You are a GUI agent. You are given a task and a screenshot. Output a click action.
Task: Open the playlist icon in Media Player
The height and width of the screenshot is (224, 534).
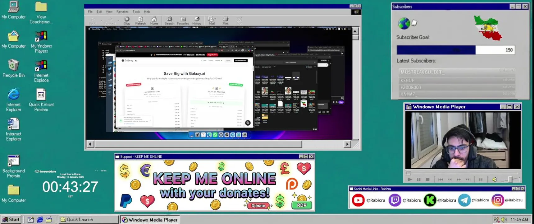(481, 180)
